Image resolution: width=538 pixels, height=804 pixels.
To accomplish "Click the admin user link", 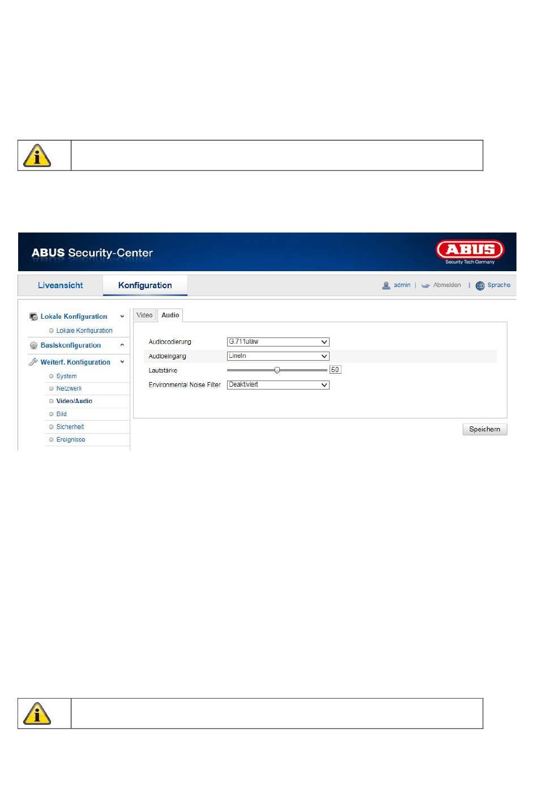I will click(x=402, y=285).
